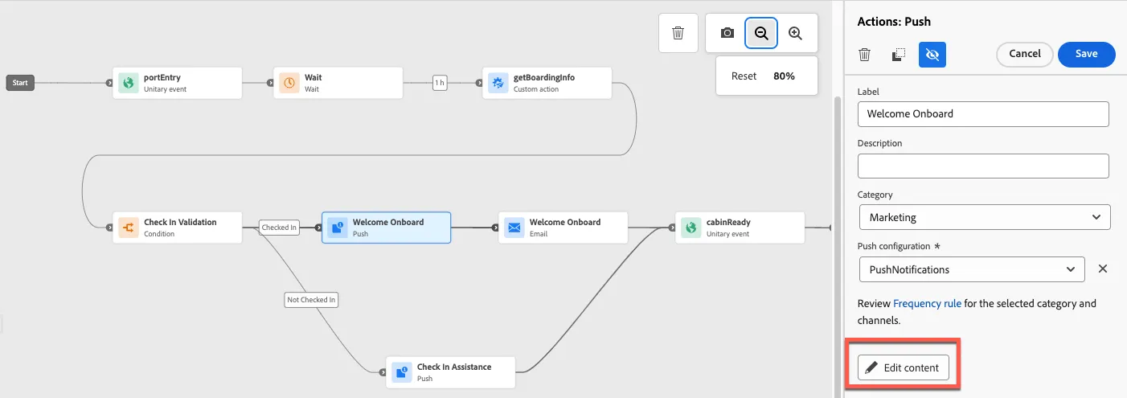
Task: Click the cabinReady globe event icon
Action: (x=691, y=228)
